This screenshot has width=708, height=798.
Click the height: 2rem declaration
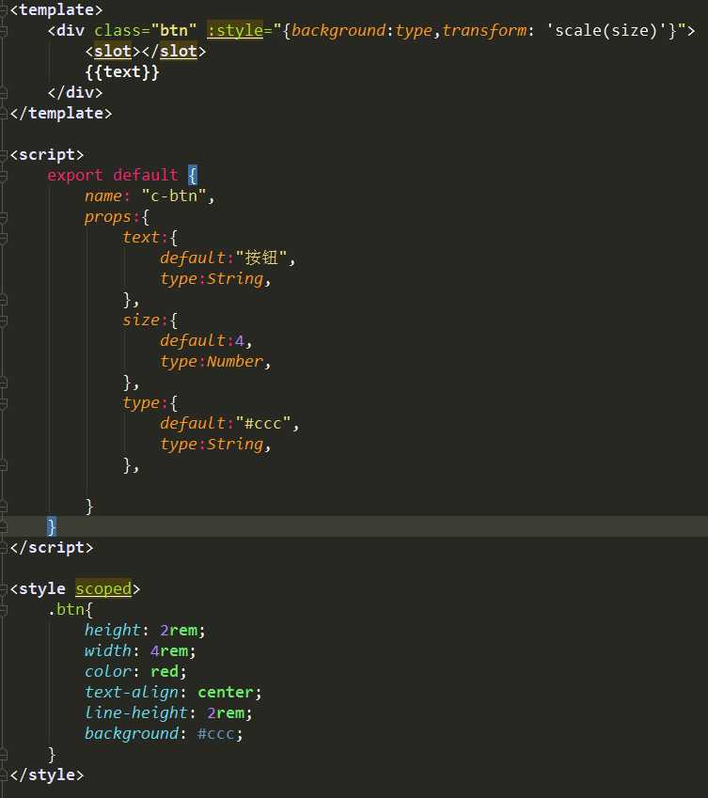(145, 631)
